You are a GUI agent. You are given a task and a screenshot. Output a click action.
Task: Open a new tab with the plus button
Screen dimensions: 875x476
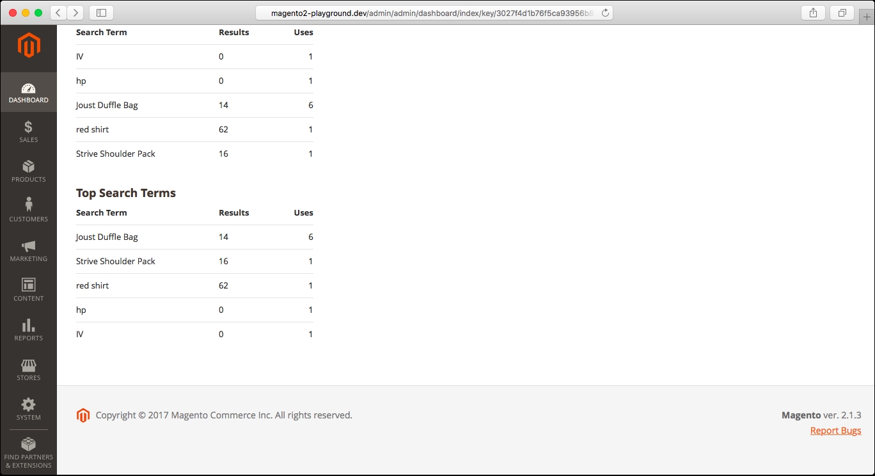[x=867, y=17]
